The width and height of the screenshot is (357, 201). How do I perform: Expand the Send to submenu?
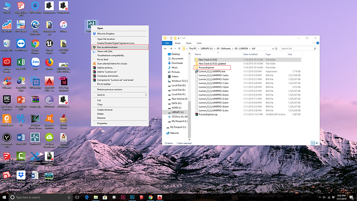[120, 95]
